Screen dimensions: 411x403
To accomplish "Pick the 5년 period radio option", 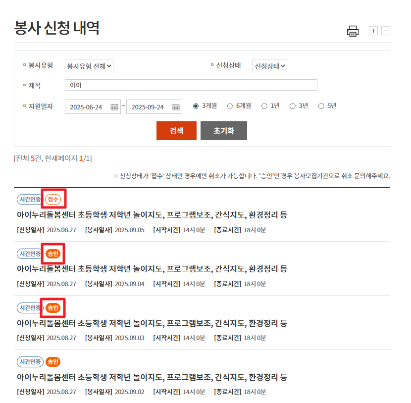I will pos(321,106).
